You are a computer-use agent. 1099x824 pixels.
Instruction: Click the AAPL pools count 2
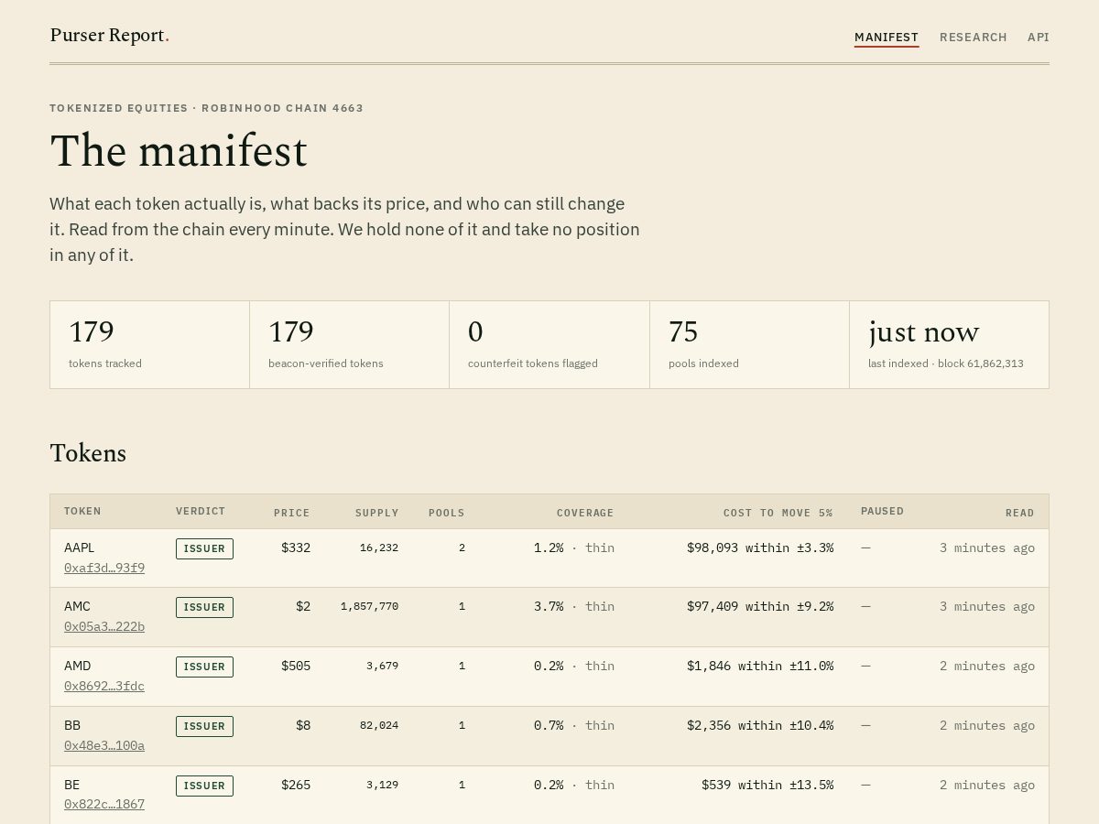click(x=462, y=548)
